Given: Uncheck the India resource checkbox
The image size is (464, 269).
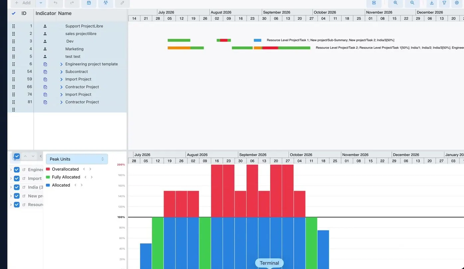Looking at the screenshot, I should (x=17, y=187).
